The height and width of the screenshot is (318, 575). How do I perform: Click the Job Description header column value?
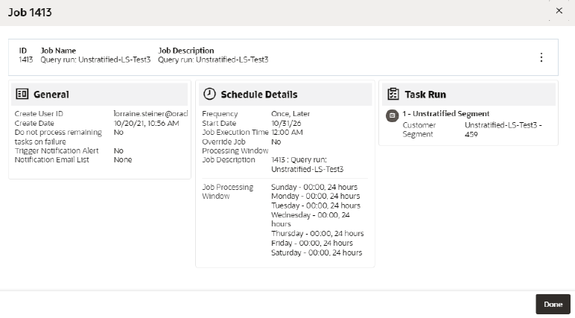click(213, 60)
